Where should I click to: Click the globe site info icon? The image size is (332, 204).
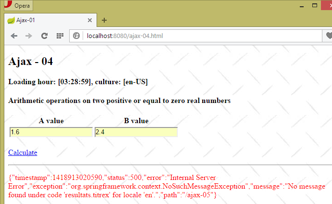click(x=76, y=36)
